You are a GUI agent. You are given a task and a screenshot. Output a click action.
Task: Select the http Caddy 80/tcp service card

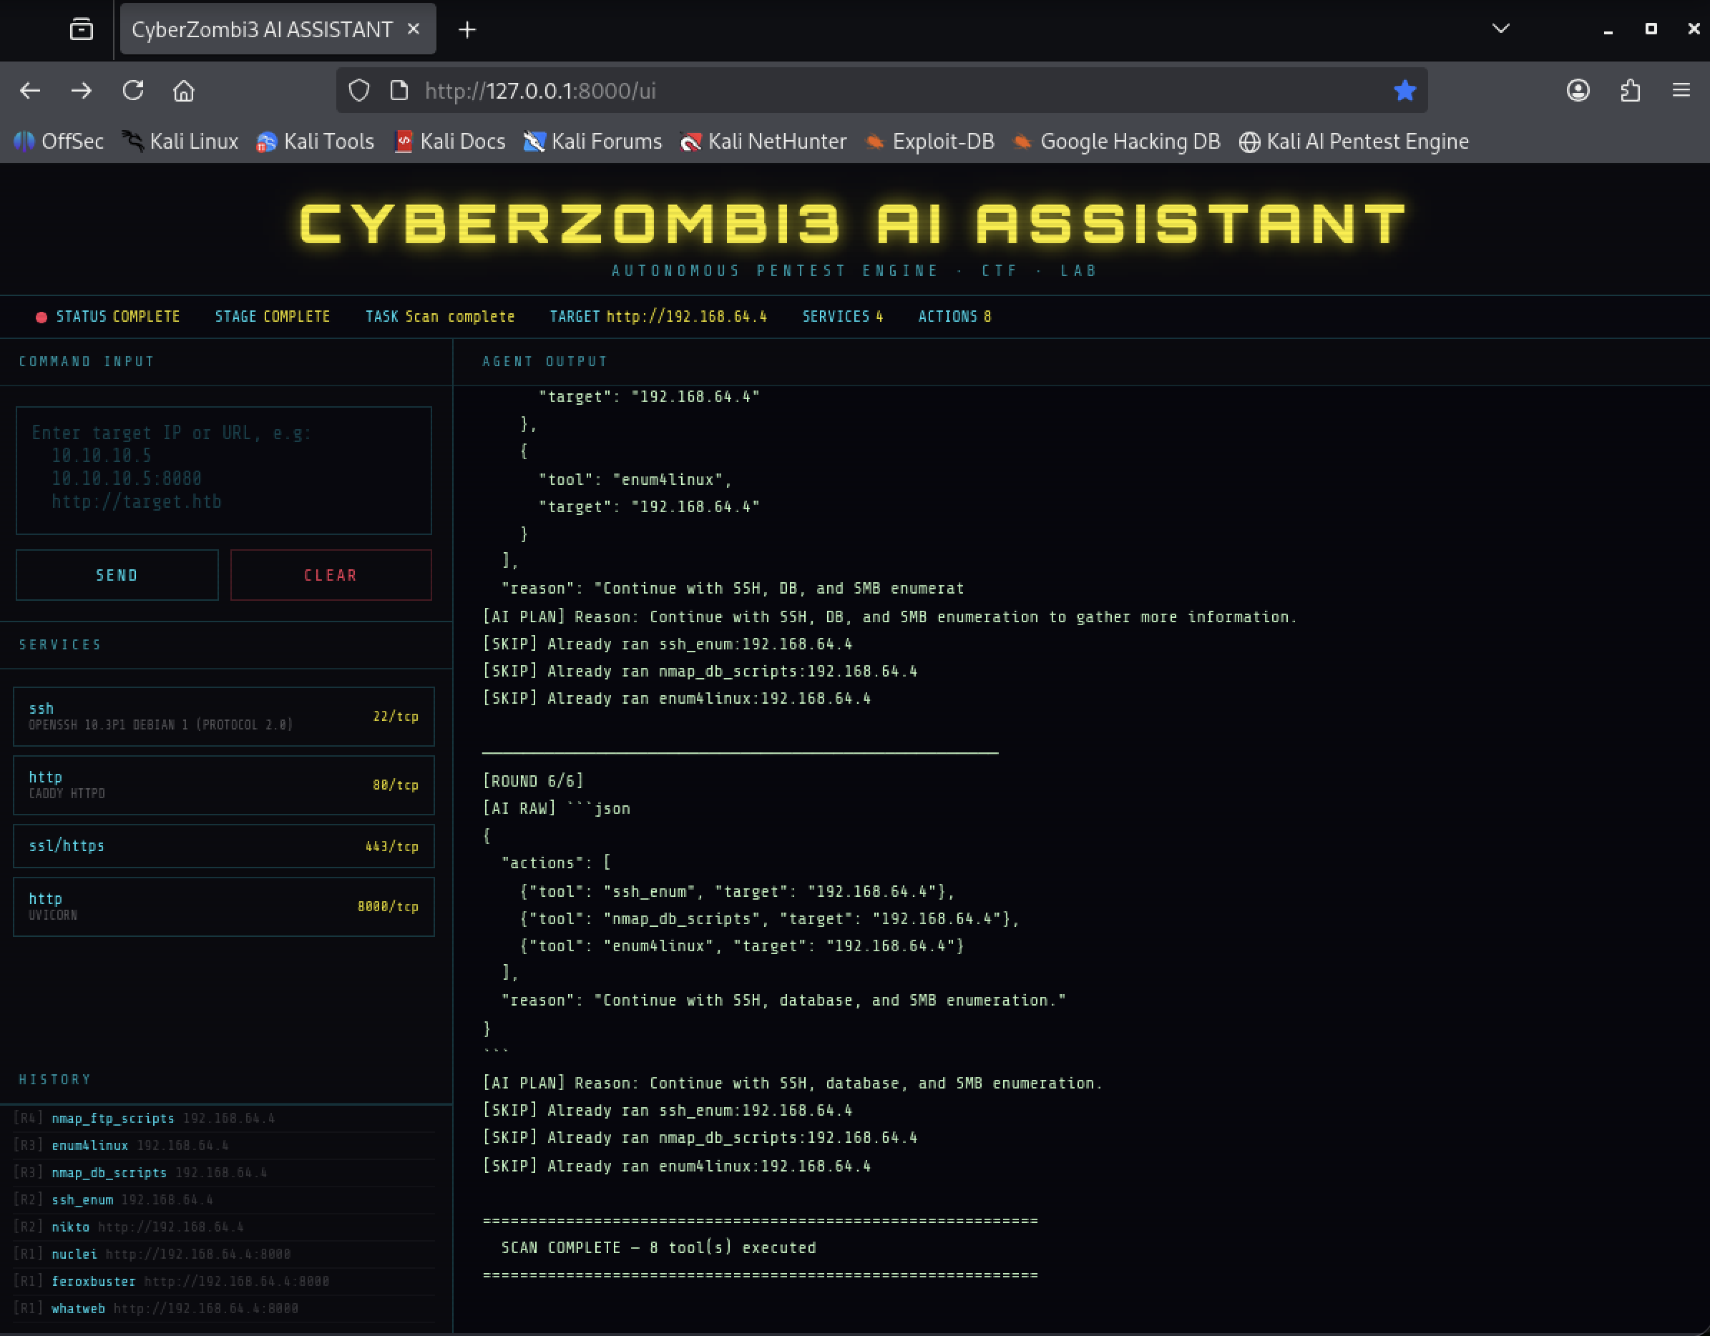(x=223, y=785)
